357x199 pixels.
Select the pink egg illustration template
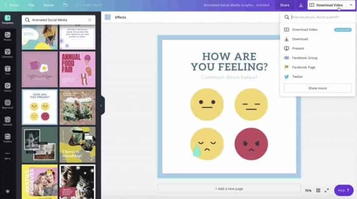tap(40, 69)
